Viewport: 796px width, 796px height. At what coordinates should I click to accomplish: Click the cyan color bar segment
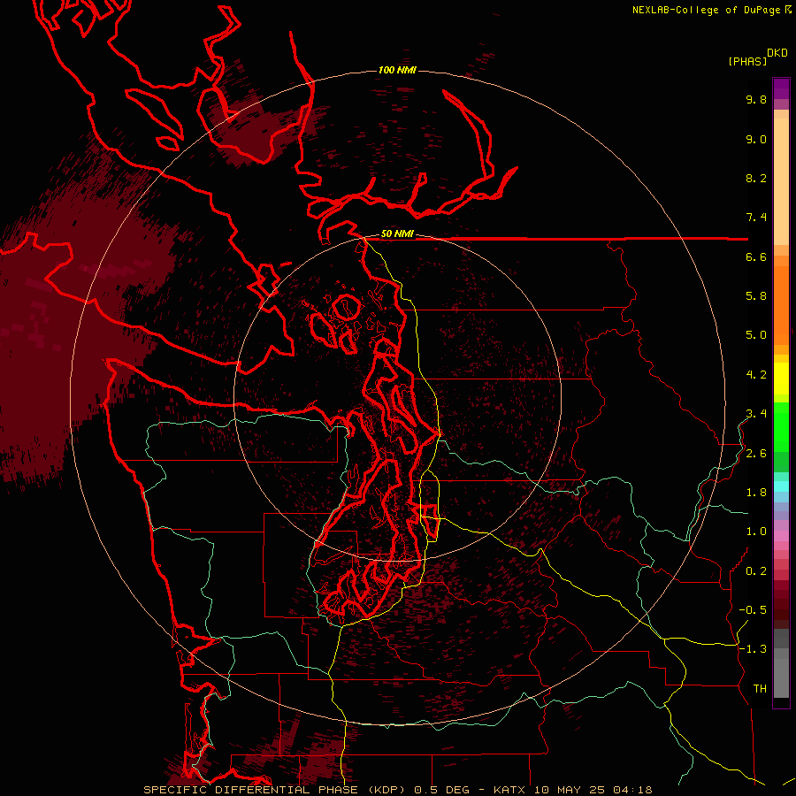(x=781, y=486)
